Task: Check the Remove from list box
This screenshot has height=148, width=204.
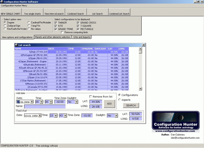Action: click(91, 97)
